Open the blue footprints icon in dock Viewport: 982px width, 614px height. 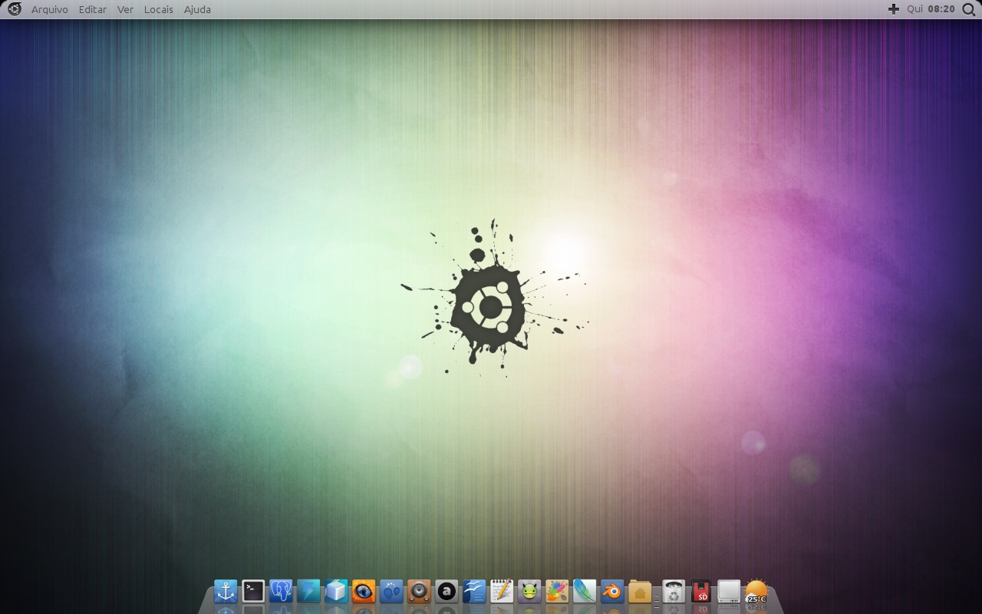(391, 591)
